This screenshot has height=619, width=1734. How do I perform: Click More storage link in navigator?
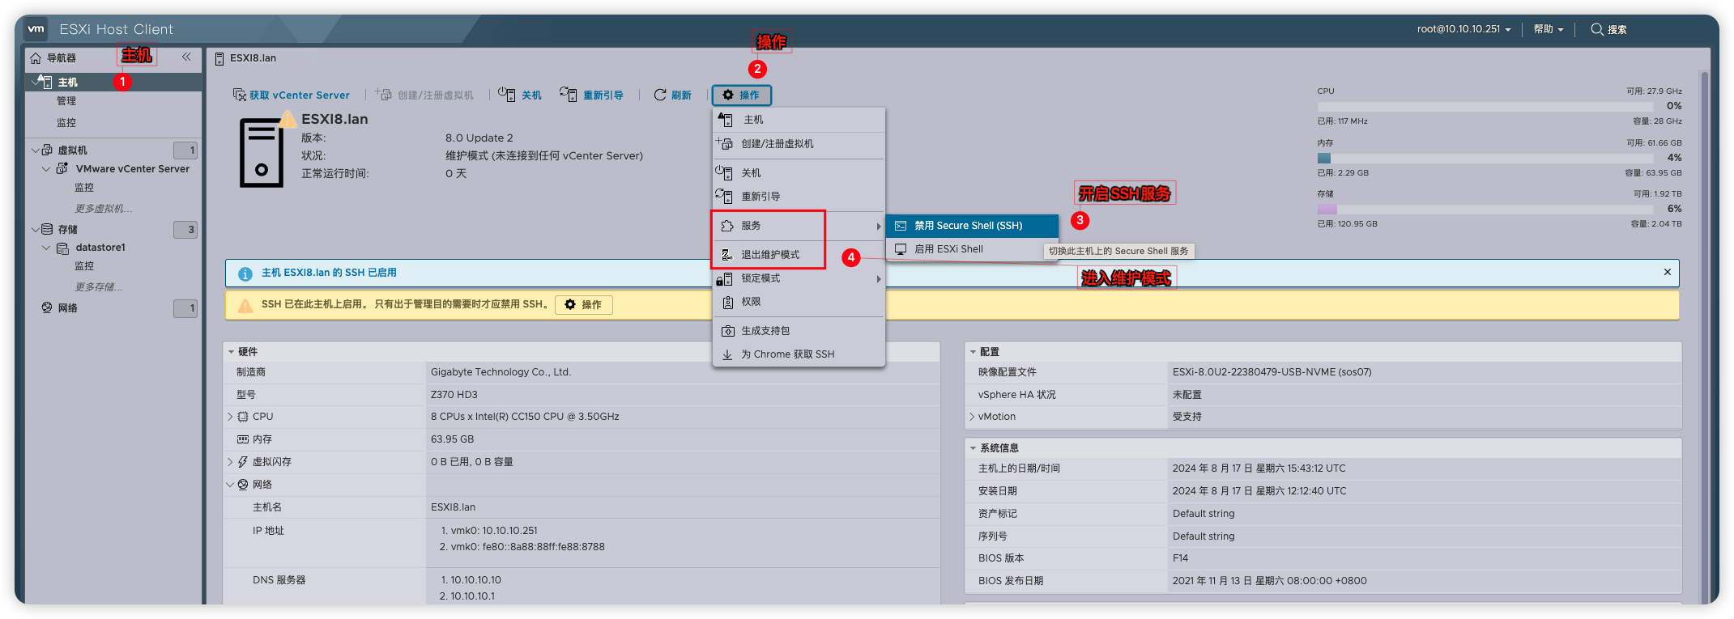[99, 287]
